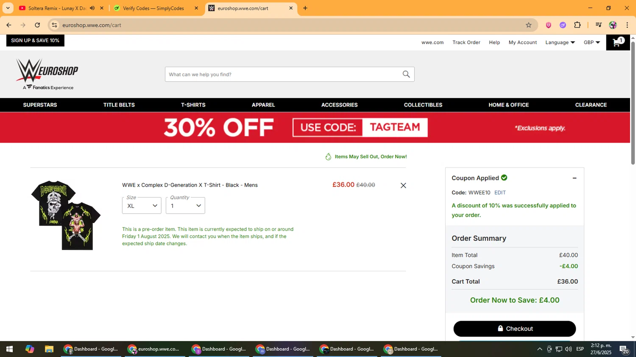636x357 pixels.
Task: Open the Quantity dropdown
Action: click(x=185, y=206)
